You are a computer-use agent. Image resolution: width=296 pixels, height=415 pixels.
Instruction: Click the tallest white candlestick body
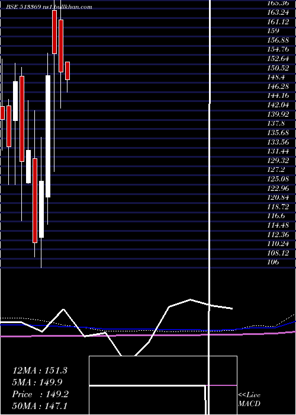click(48, 136)
